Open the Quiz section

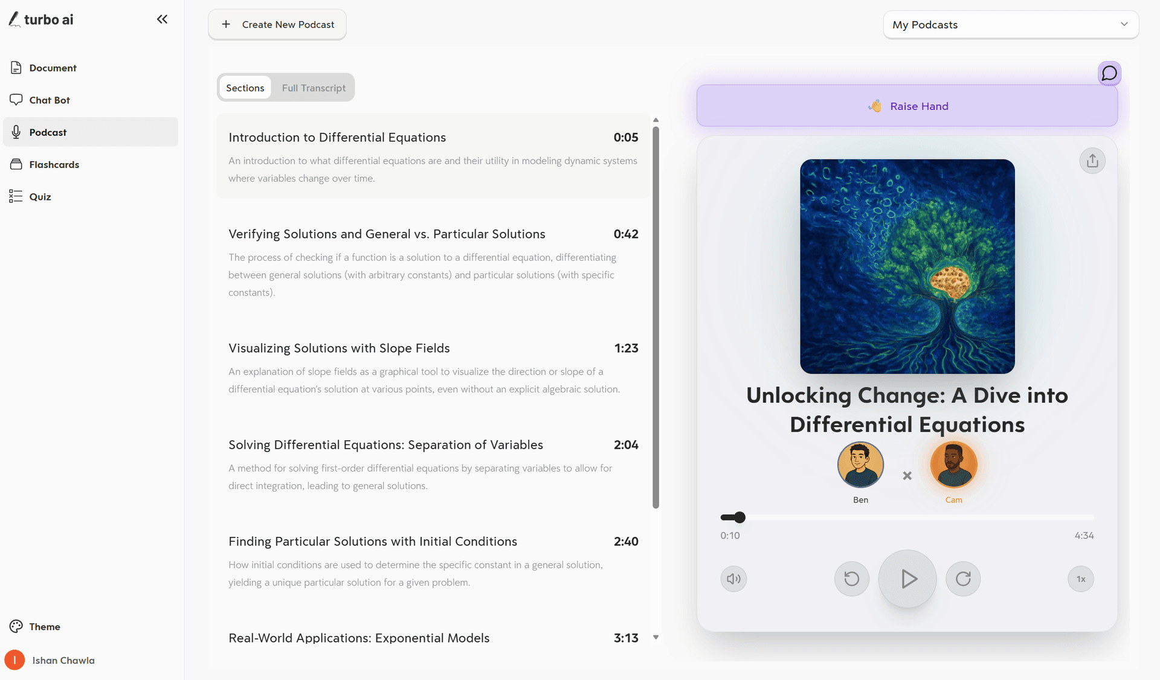coord(91,196)
